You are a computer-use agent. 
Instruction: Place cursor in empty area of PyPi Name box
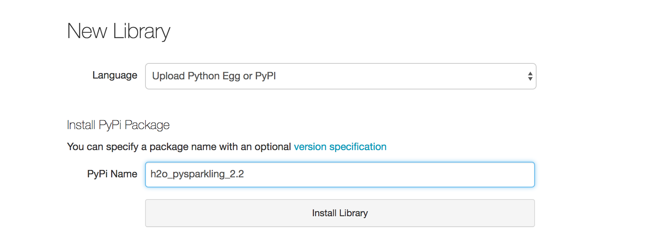[390, 175]
